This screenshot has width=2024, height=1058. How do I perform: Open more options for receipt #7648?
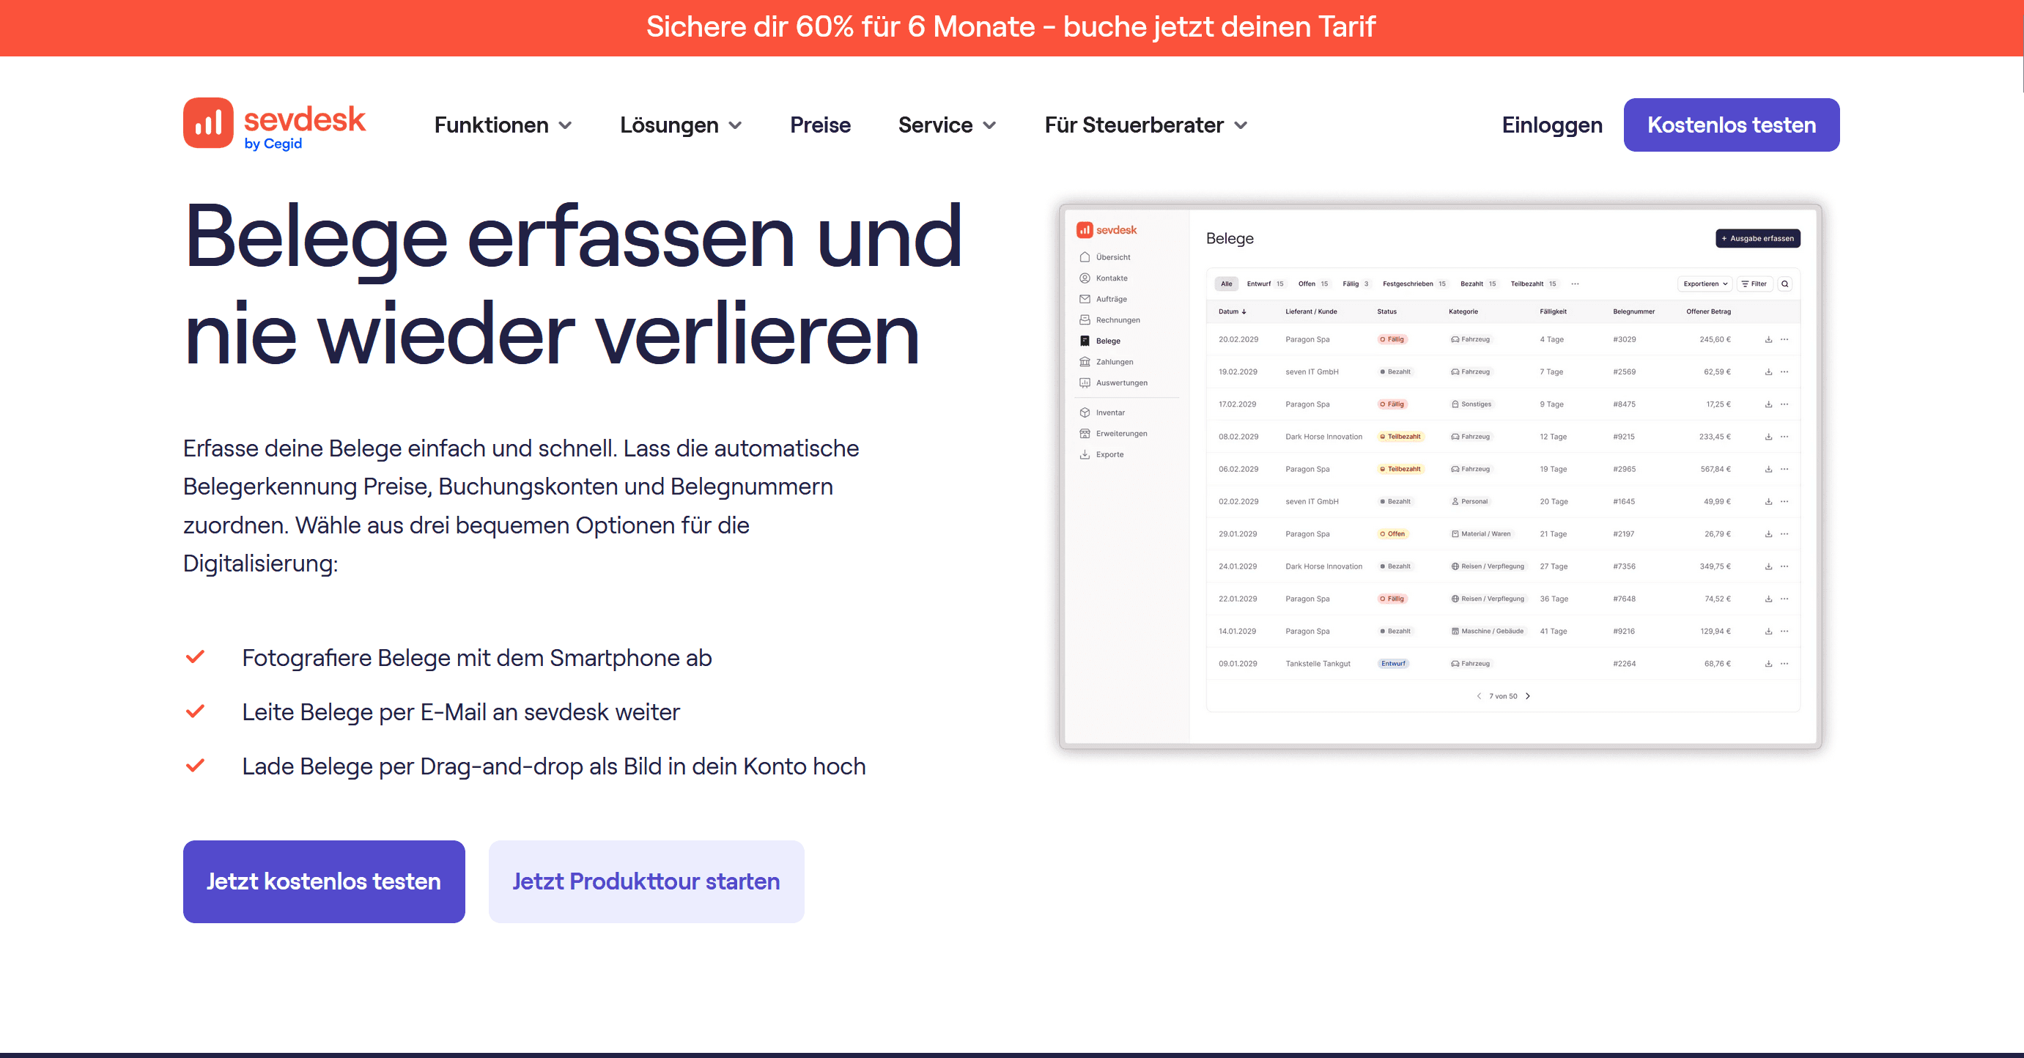pyautogui.click(x=1784, y=599)
